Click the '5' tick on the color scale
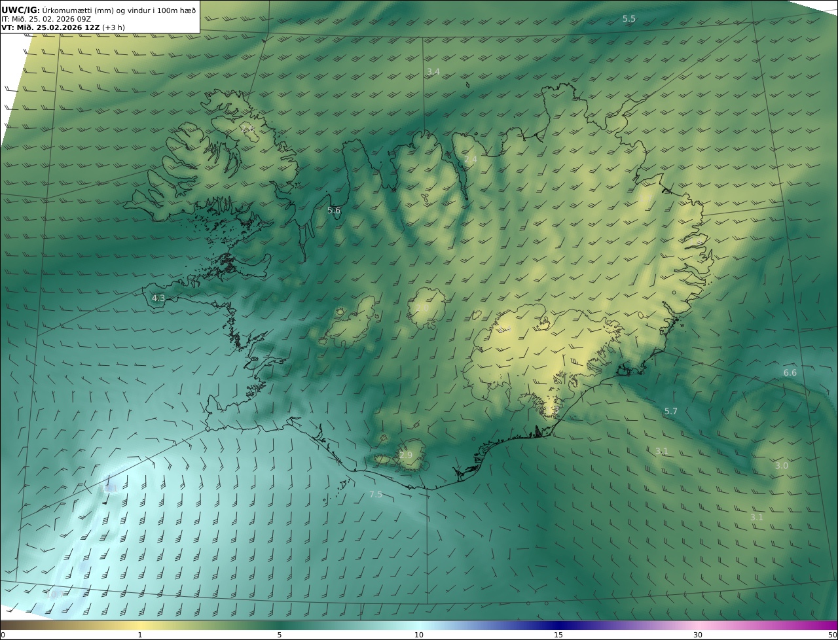Viewport: 838px width, 640px height. coord(280,635)
